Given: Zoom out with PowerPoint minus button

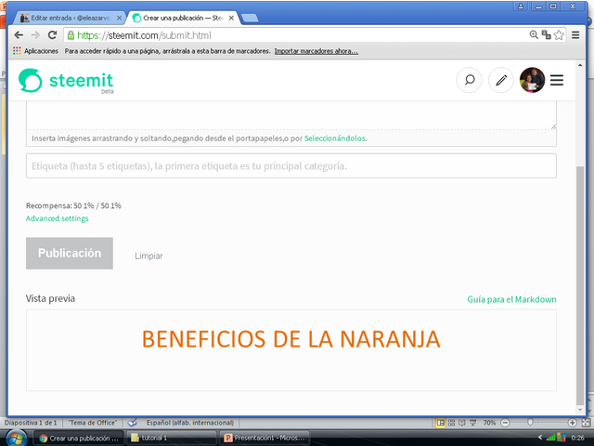Looking at the screenshot, I should (x=505, y=423).
